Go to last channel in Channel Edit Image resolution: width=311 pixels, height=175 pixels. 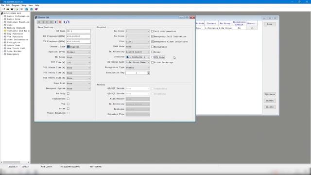click(52, 22)
